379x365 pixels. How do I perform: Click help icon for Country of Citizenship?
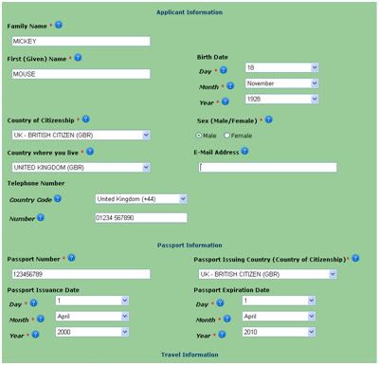86,119
